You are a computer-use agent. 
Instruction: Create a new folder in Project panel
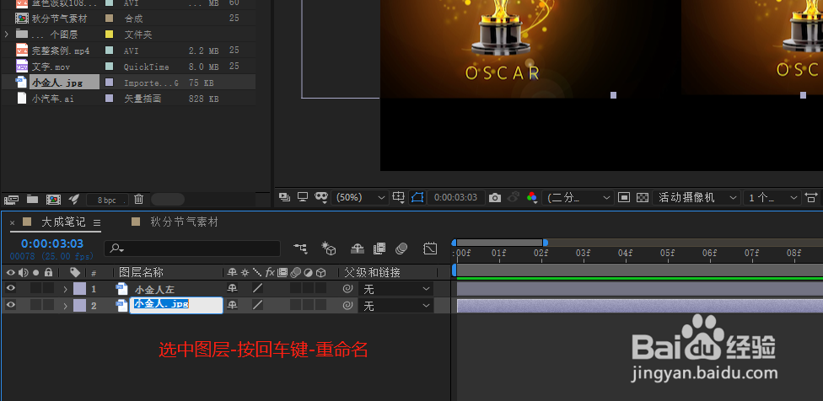(x=33, y=199)
